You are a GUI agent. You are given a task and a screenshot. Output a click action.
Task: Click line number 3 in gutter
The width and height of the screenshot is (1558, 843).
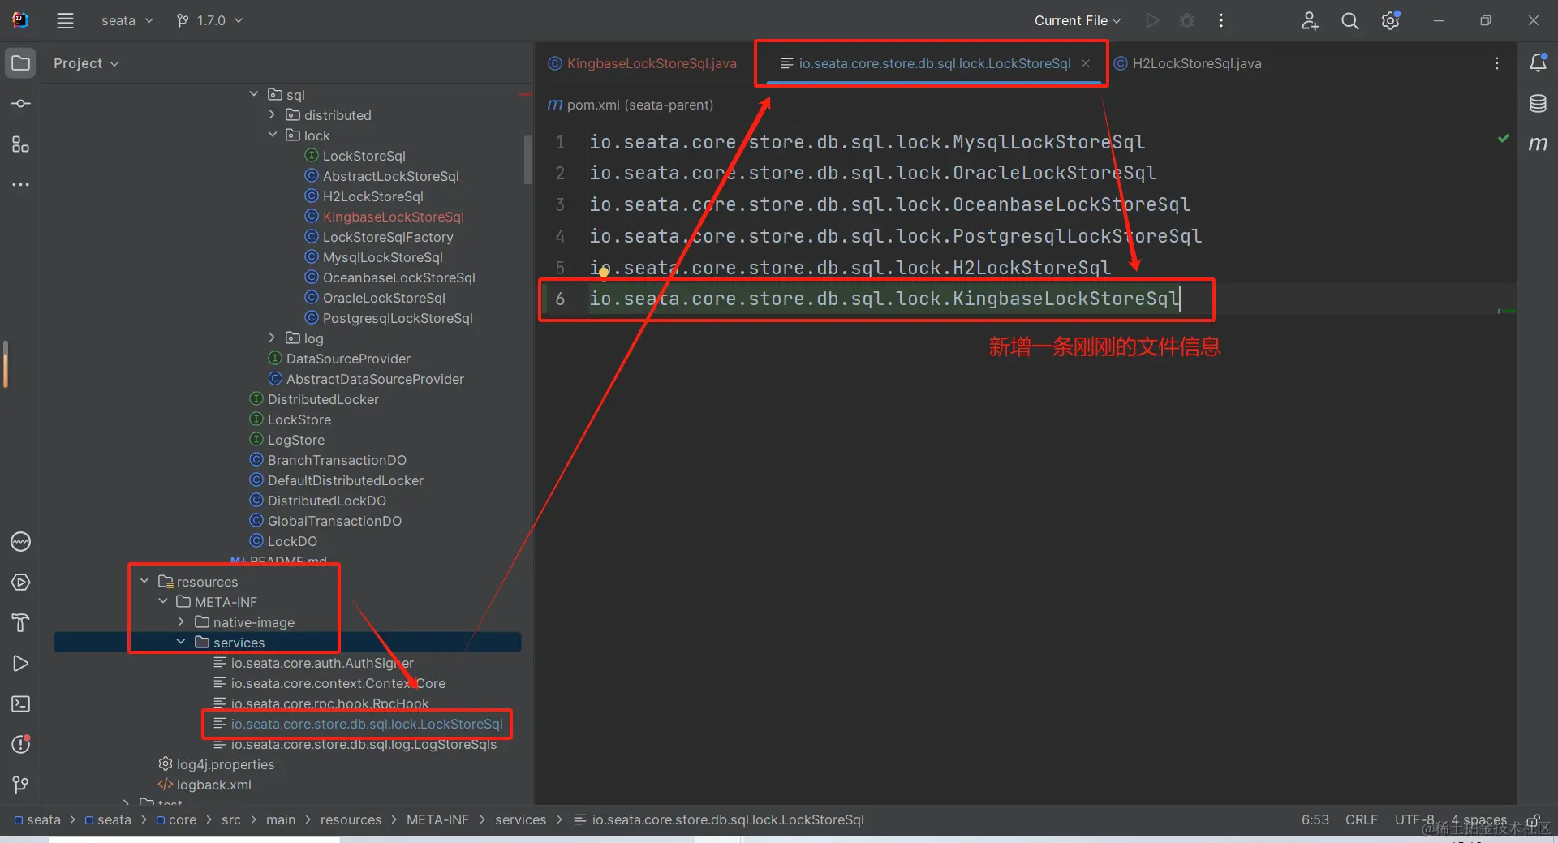(560, 204)
